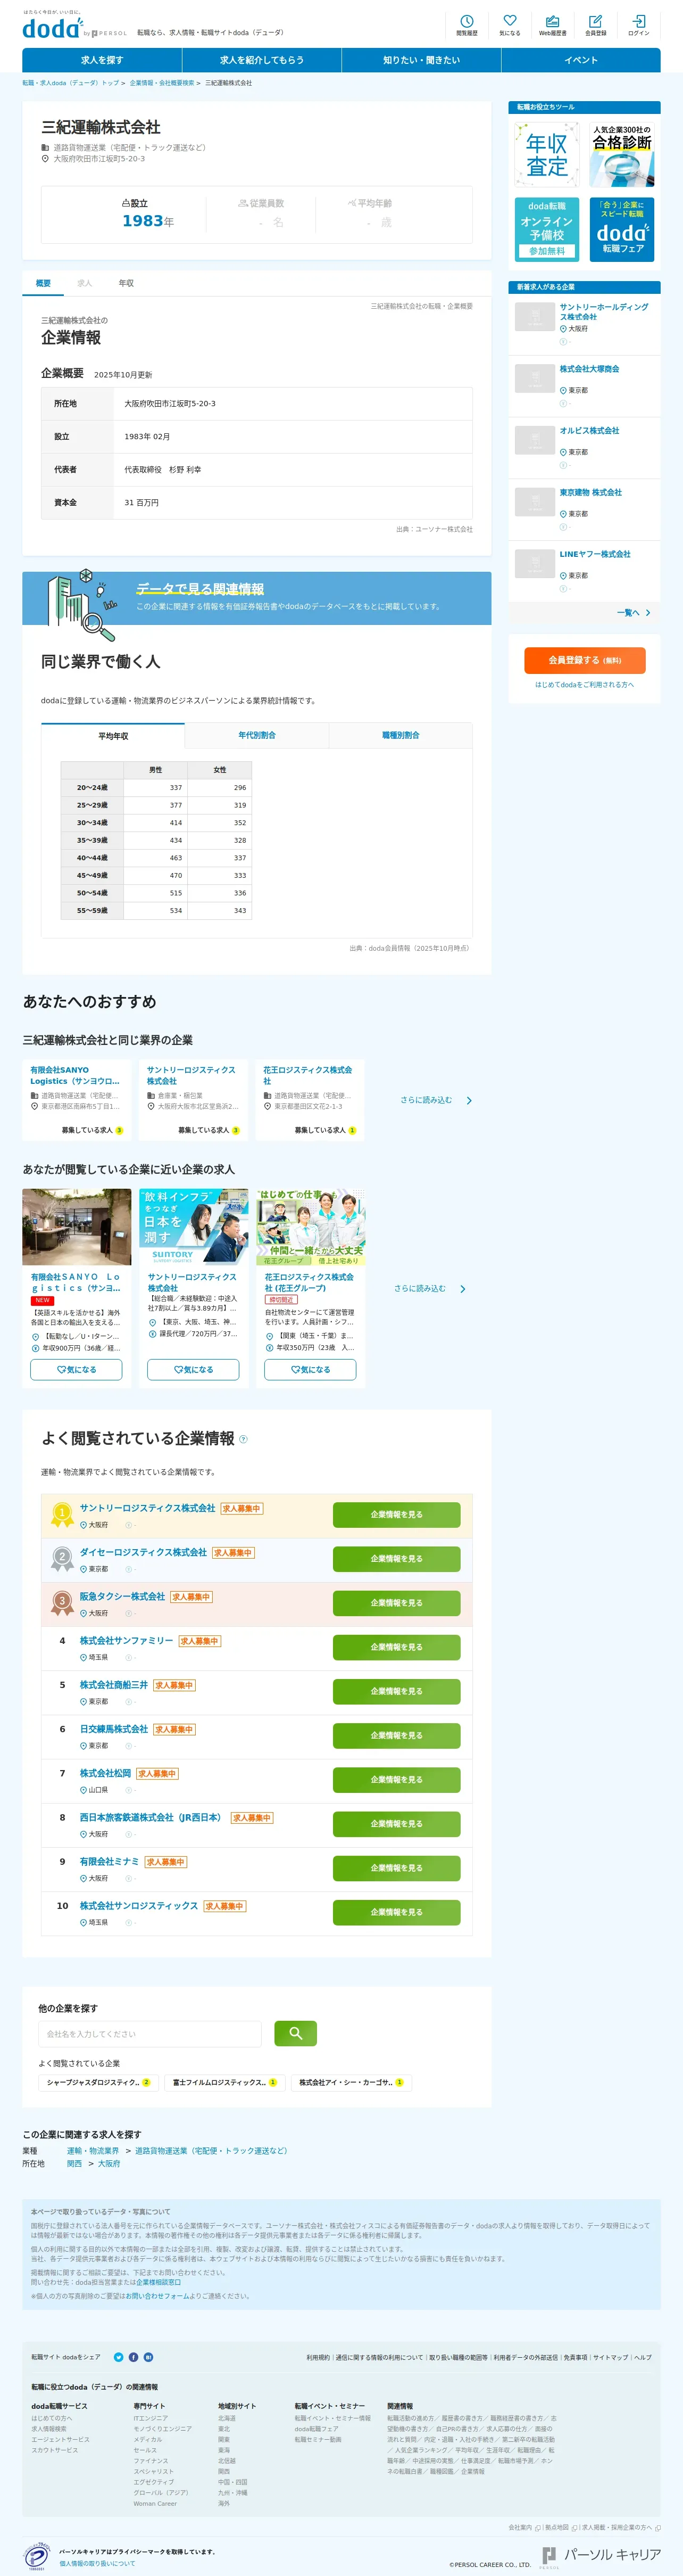Open the サイトマップ footer link
This screenshot has height=2576, width=683.
coord(610,2357)
